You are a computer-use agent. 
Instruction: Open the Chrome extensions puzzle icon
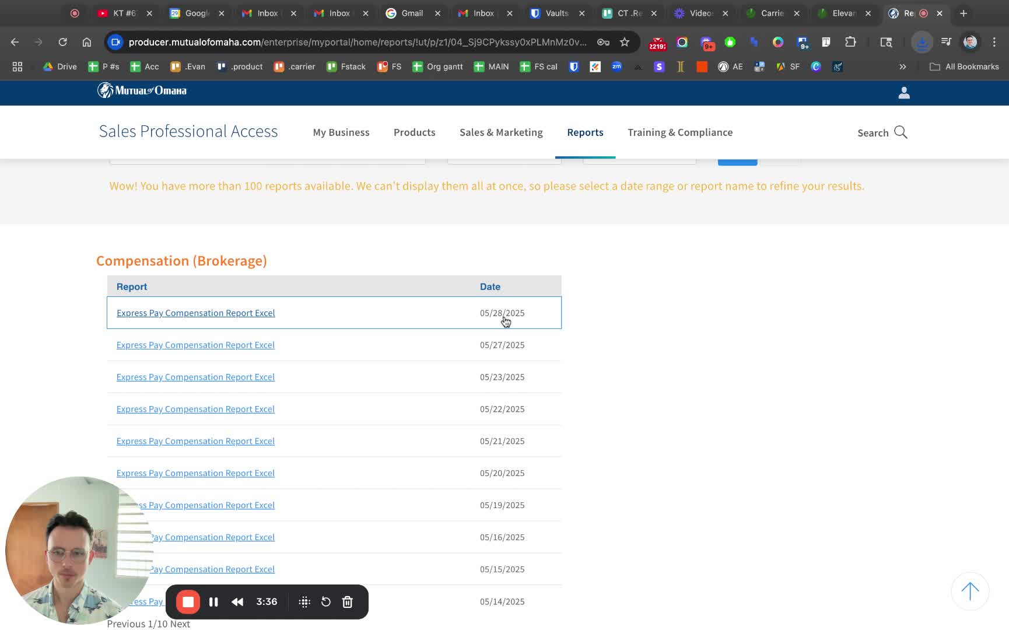pos(850,42)
